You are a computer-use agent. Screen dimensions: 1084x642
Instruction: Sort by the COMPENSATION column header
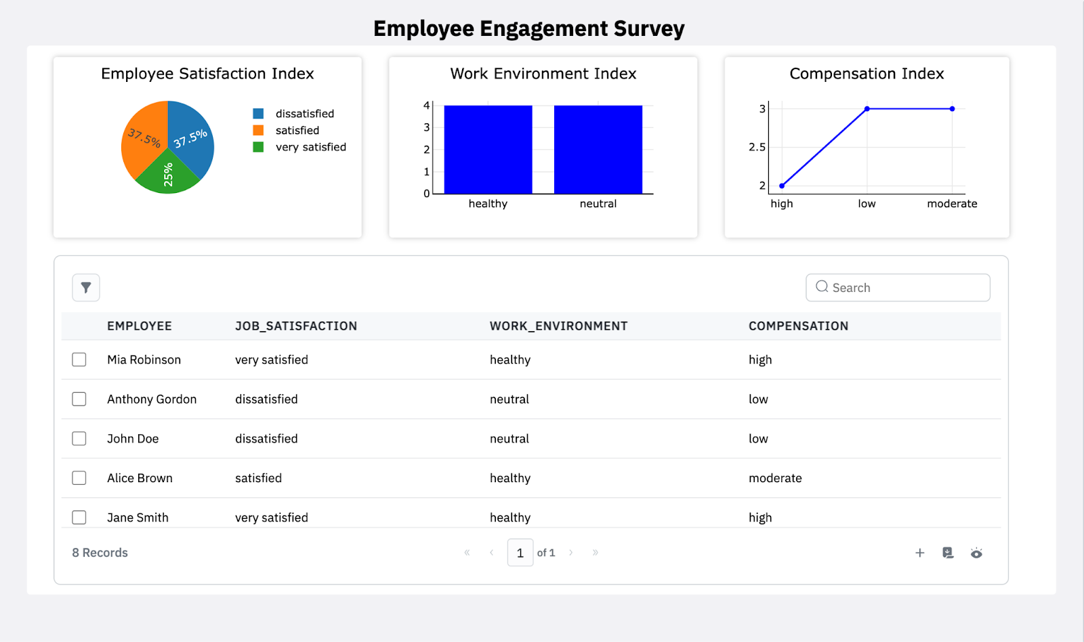click(x=798, y=326)
